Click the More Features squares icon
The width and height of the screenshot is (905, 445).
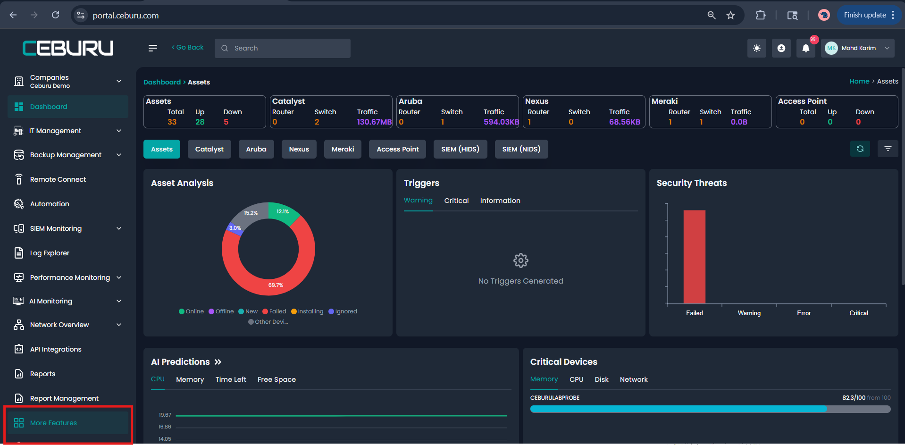[x=19, y=423]
